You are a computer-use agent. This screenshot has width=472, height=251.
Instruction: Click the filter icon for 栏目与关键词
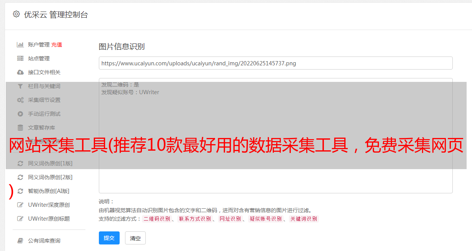[x=20, y=86]
